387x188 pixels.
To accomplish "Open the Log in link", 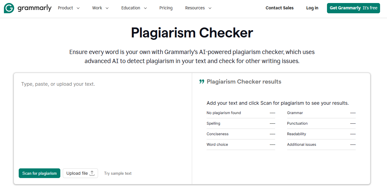I will (x=312, y=8).
